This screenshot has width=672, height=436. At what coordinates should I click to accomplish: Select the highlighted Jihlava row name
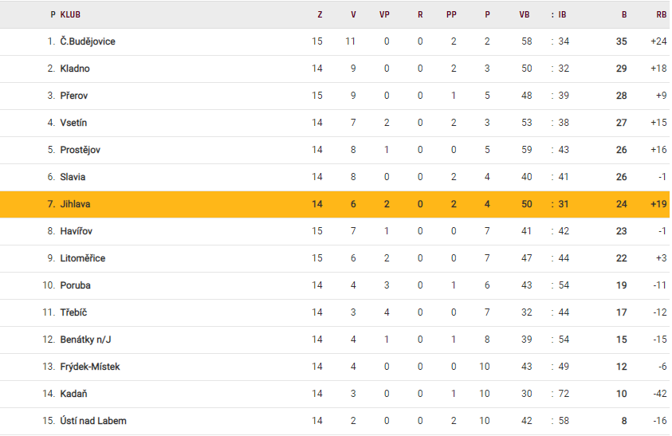pos(75,204)
